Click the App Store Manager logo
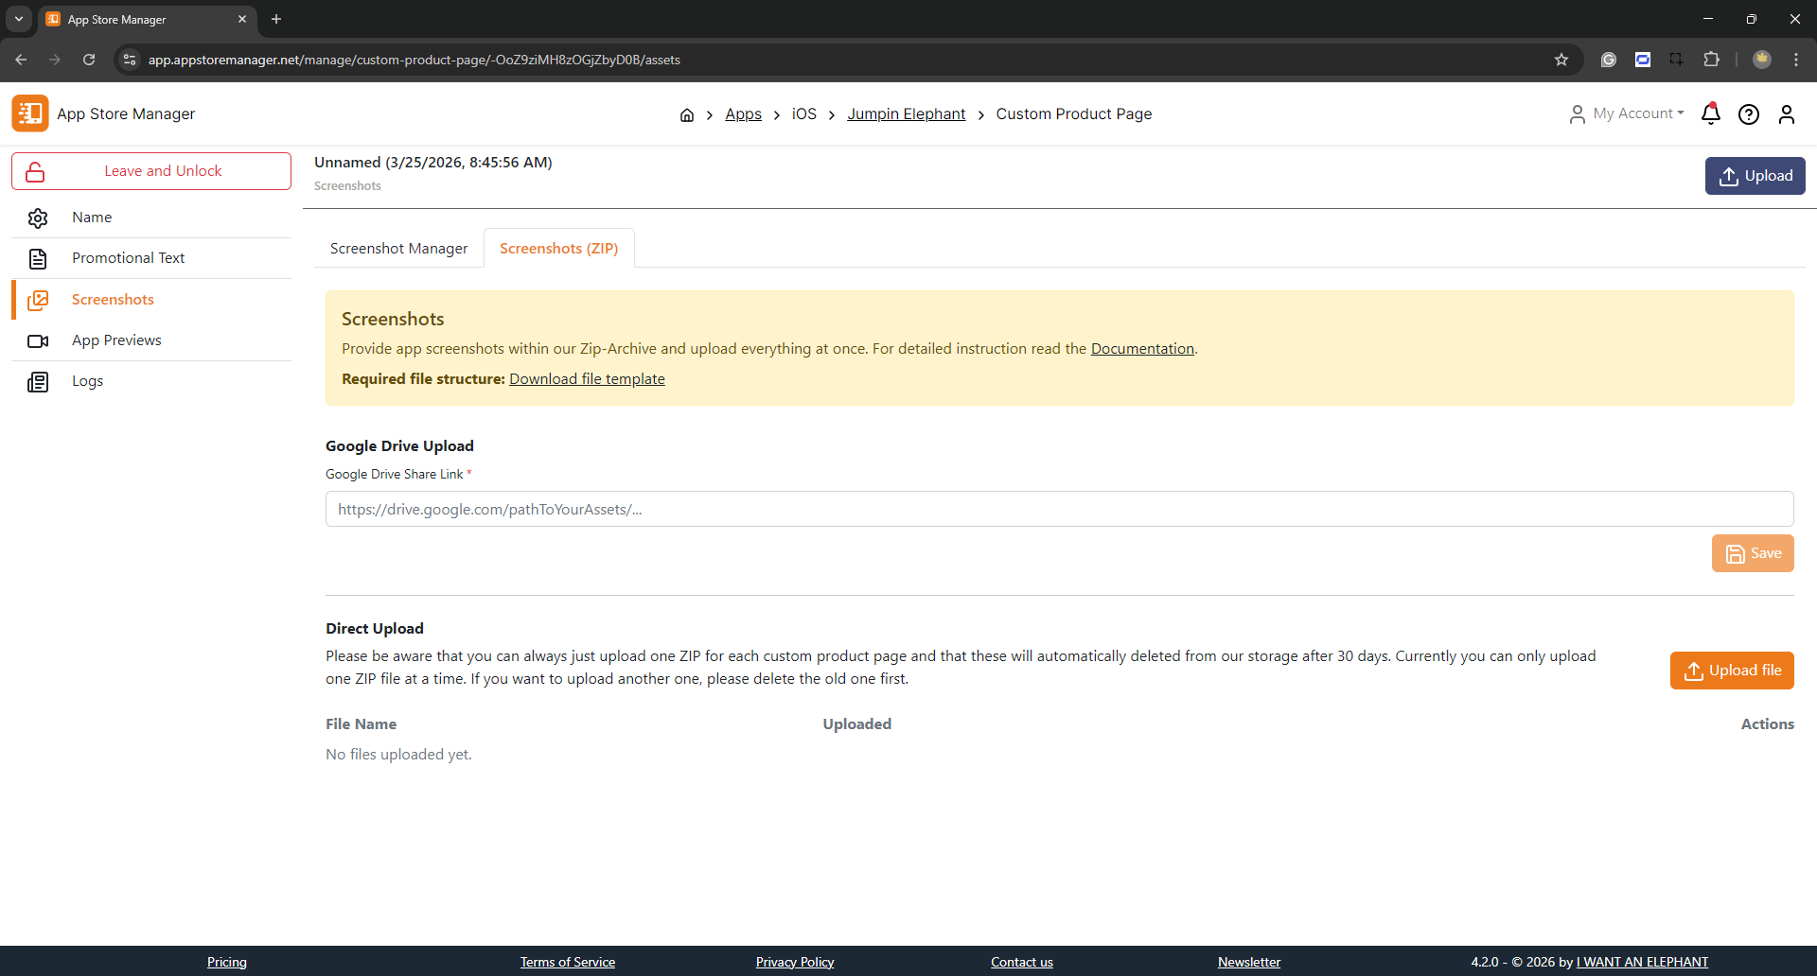 [30, 113]
